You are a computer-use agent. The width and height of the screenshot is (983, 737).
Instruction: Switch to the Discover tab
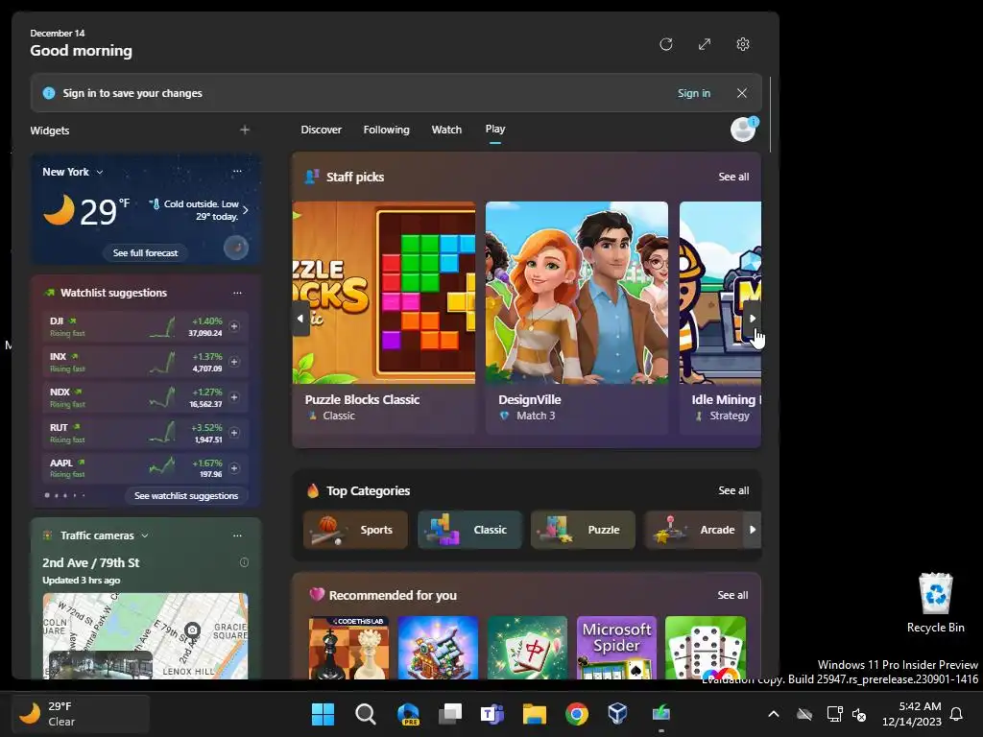pos(321,130)
